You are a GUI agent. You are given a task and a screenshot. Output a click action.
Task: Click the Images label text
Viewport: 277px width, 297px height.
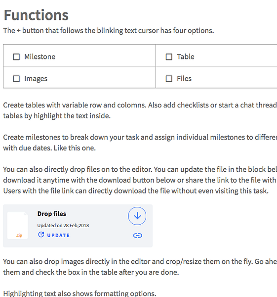point(36,79)
